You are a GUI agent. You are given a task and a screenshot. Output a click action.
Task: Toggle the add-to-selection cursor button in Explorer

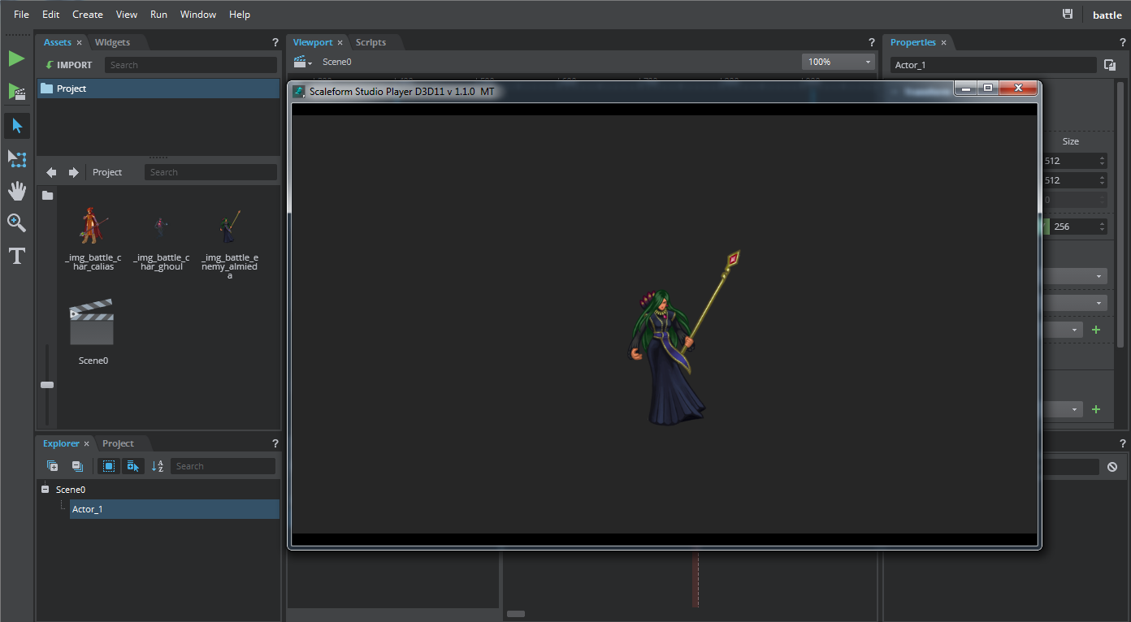(133, 466)
